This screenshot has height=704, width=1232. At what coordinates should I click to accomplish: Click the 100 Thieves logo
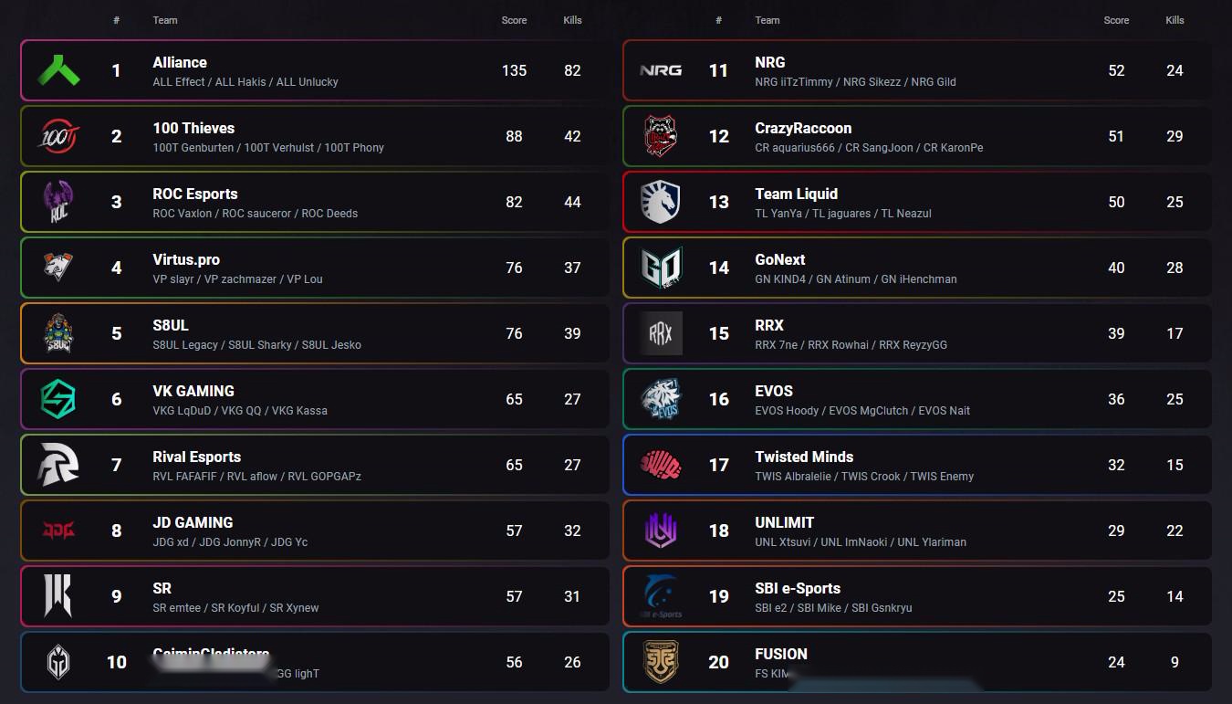58,136
